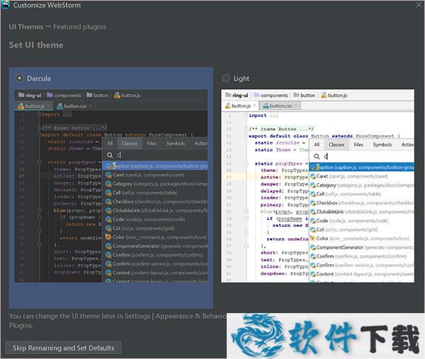Click the UI Themes breadcrumb step
The width and height of the screenshot is (425, 359).
[x=25, y=27]
